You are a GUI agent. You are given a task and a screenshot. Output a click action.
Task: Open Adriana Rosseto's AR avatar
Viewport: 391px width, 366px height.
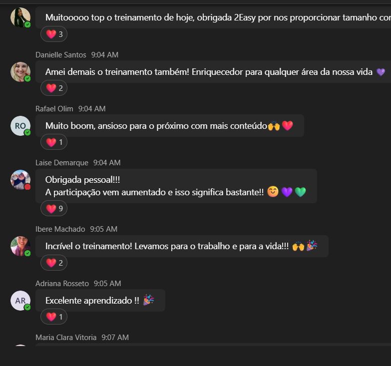[20, 301]
